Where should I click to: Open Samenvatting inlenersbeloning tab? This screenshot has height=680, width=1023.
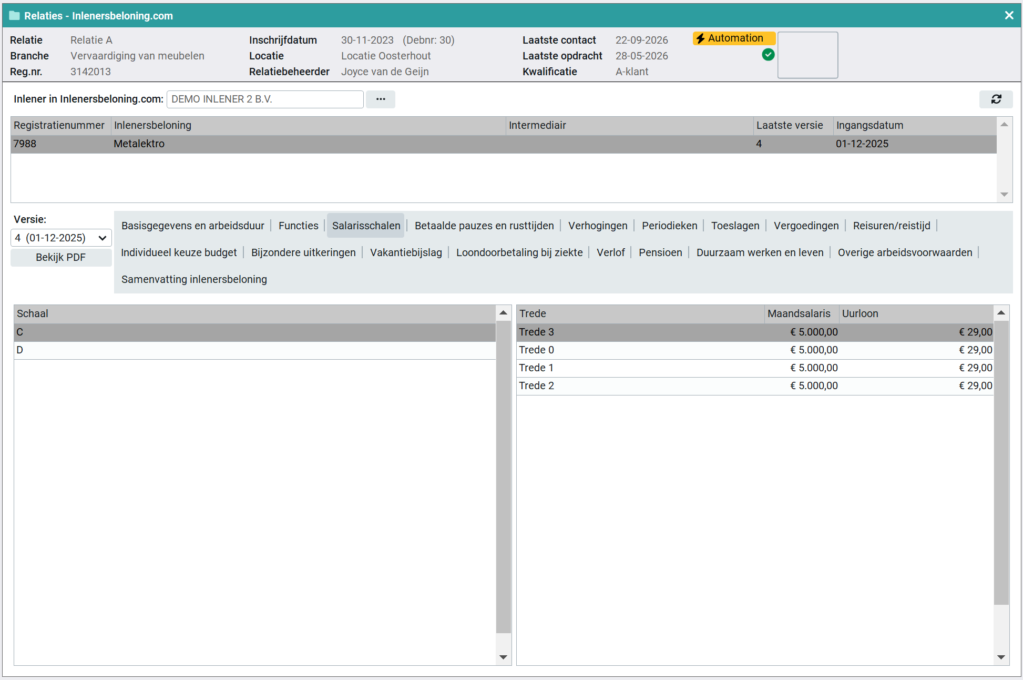[194, 279]
